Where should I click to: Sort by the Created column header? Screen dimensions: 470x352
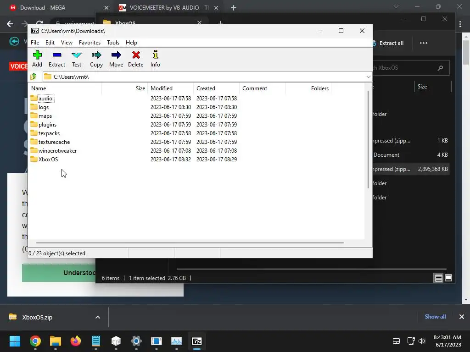point(217,88)
